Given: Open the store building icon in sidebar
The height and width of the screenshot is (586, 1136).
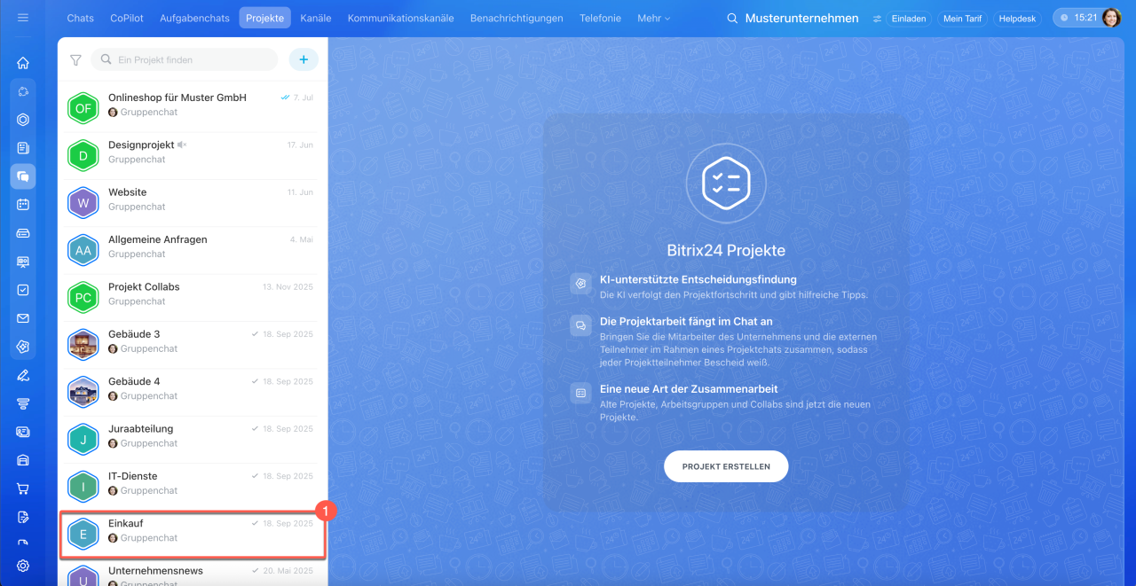Looking at the screenshot, I should 23,460.
